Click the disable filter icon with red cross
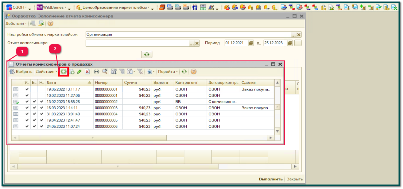 tap(140, 71)
